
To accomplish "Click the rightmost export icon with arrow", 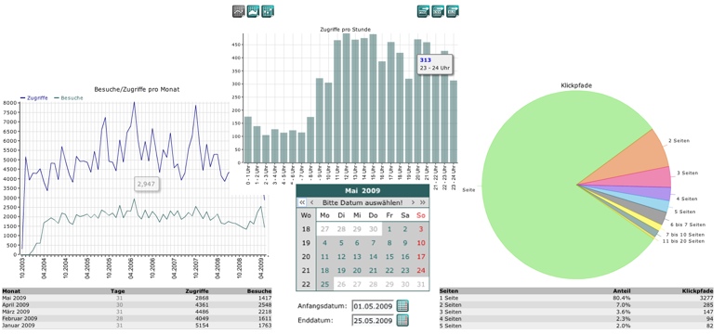I will point(453,11).
